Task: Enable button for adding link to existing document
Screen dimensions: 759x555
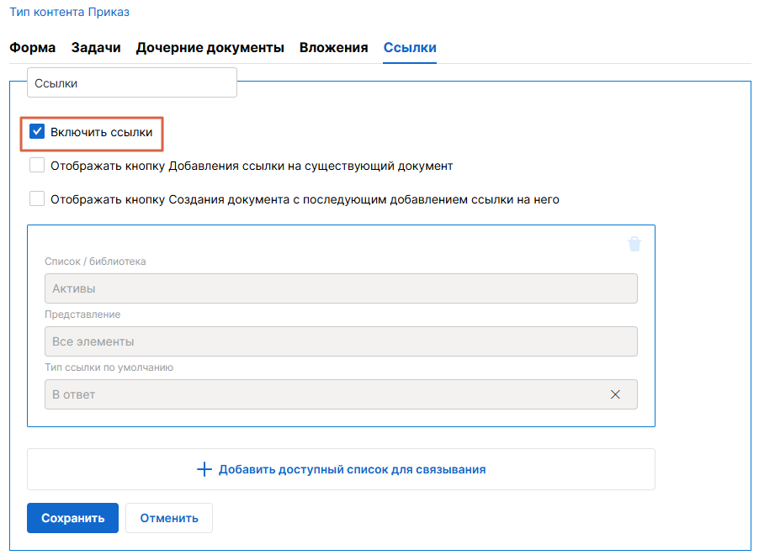Action: [37, 165]
